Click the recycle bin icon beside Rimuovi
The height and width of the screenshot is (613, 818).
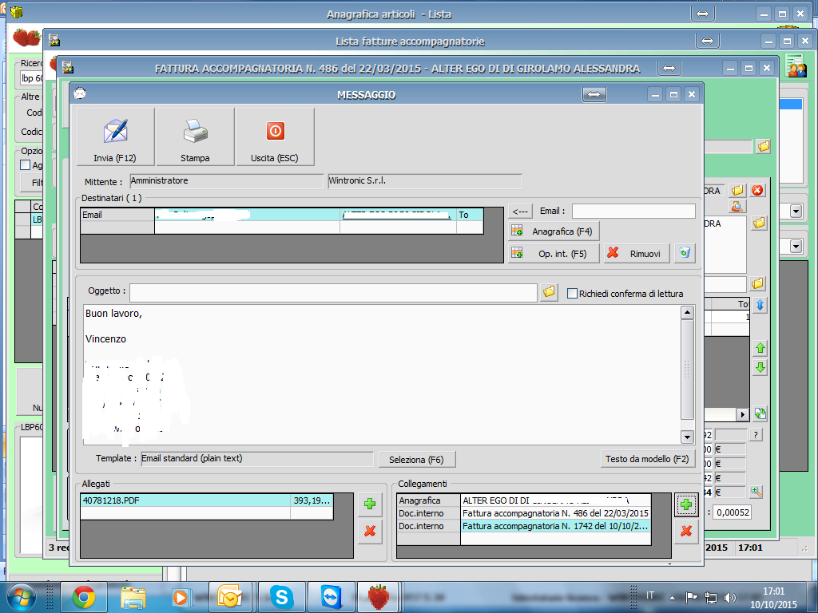pos(685,253)
